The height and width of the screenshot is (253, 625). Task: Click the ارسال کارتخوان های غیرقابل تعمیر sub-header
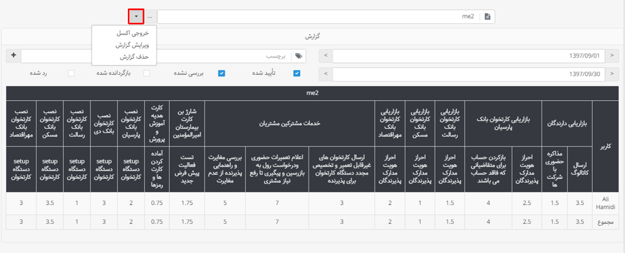point(342,169)
